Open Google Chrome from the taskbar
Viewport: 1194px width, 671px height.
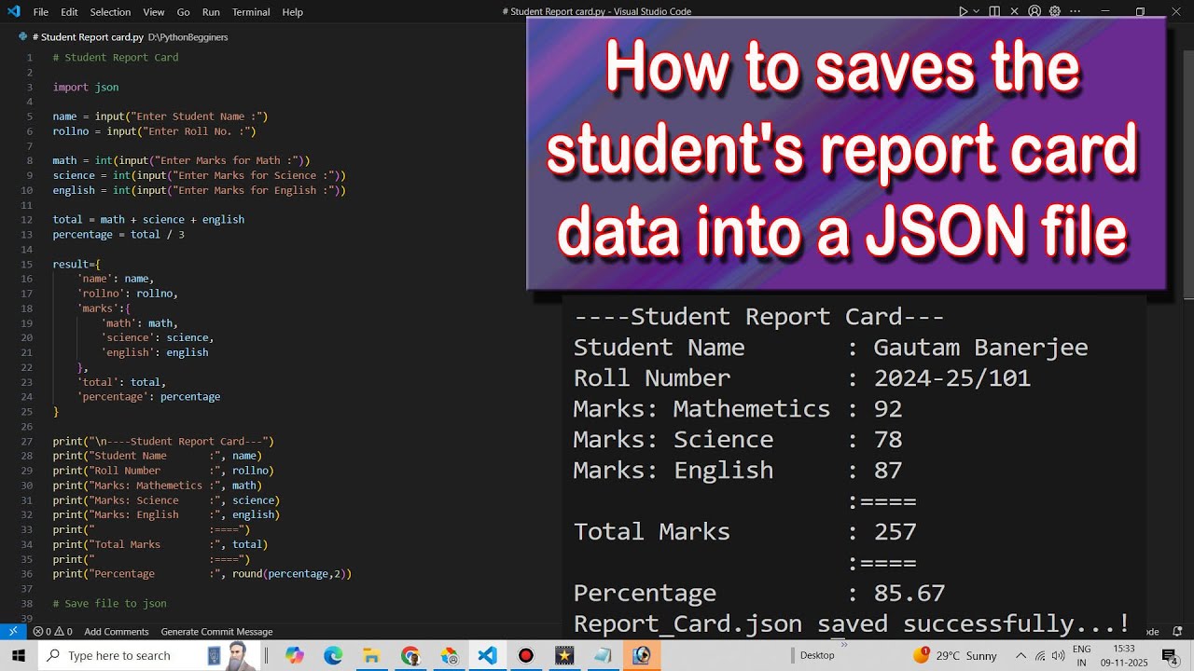(x=410, y=655)
